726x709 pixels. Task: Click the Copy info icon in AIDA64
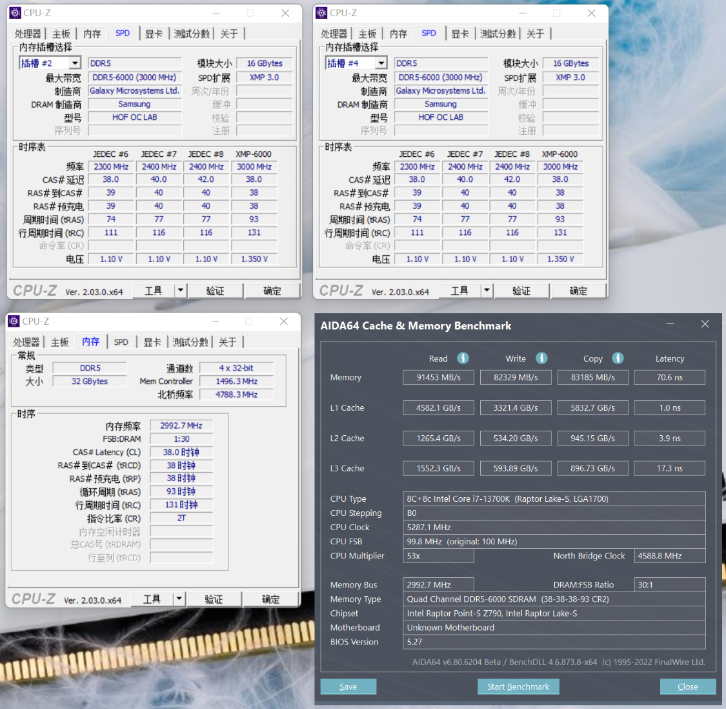tap(618, 358)
